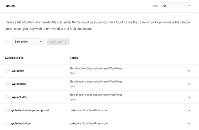This screenshot has width=199, height=130.
Task: Tick the apple-touch-icon-precomposed checkbox
Action: 7,110
